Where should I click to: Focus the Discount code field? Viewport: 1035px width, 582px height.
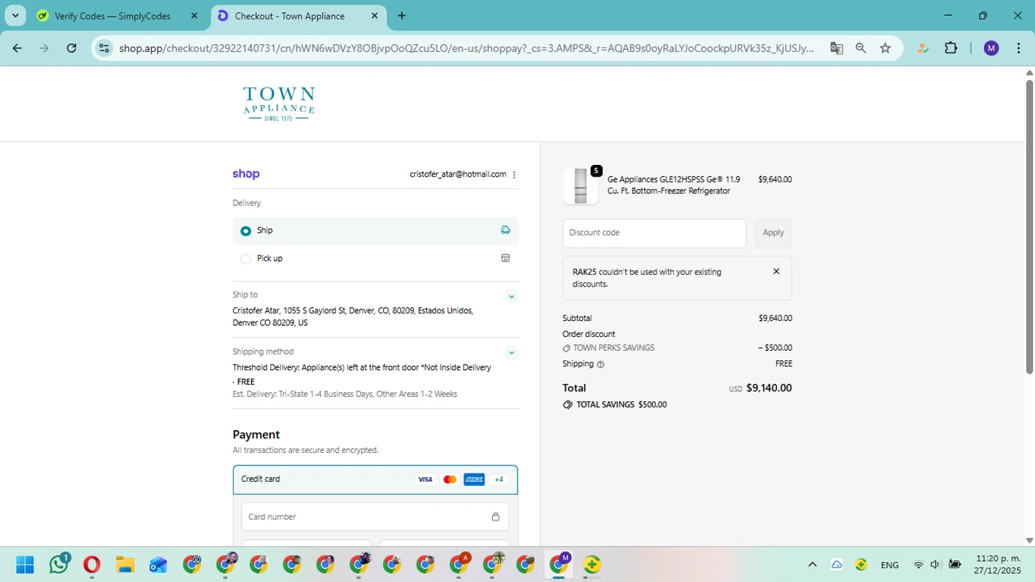click(654, 233)
